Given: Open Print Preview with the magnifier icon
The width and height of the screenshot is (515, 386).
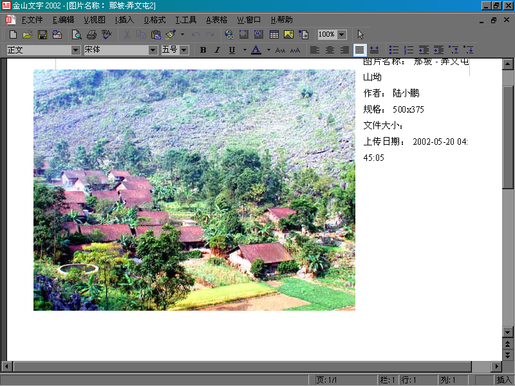Looking at the screenshot, I should [77, 34].
